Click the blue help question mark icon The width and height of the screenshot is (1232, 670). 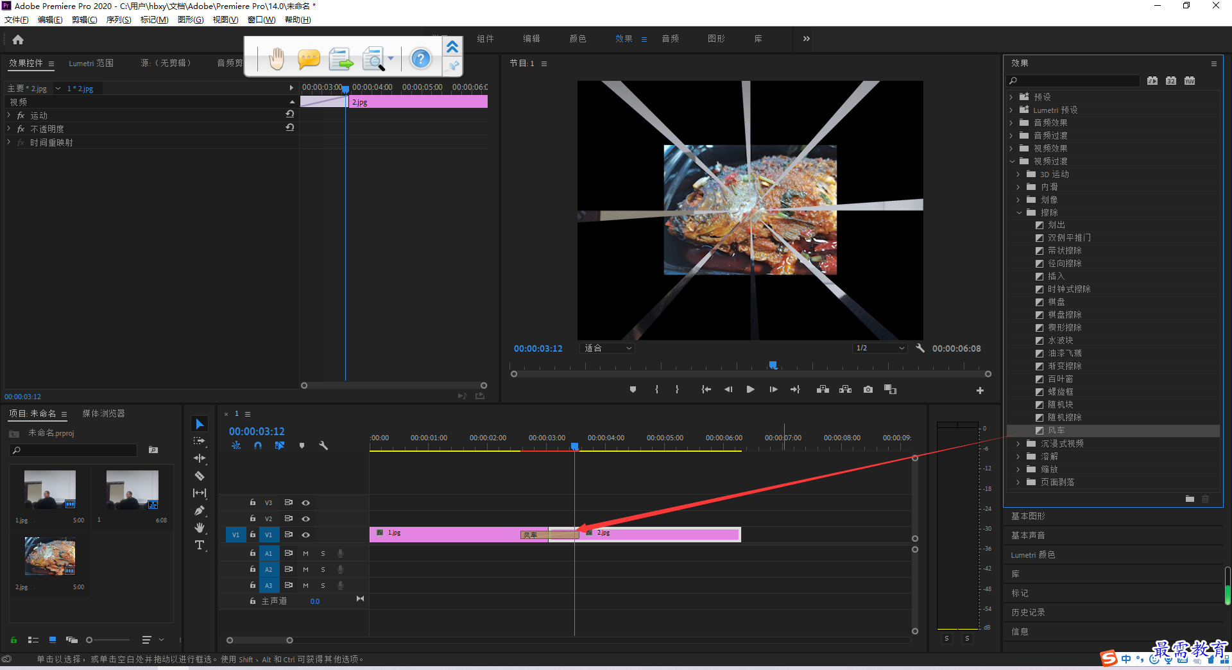(420, 59)
